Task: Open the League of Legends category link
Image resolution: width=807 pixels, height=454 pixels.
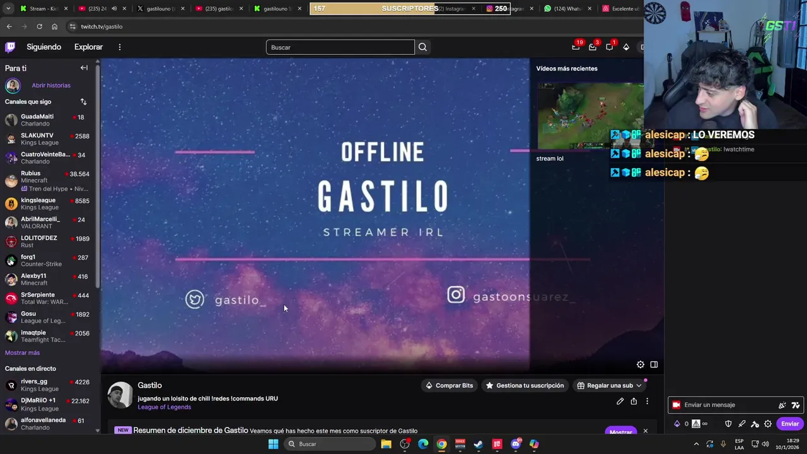Action: [x=165, y=407]
